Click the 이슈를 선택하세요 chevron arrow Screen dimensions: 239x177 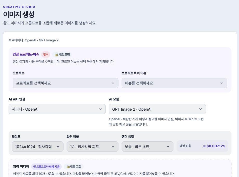tap(222, 83)
